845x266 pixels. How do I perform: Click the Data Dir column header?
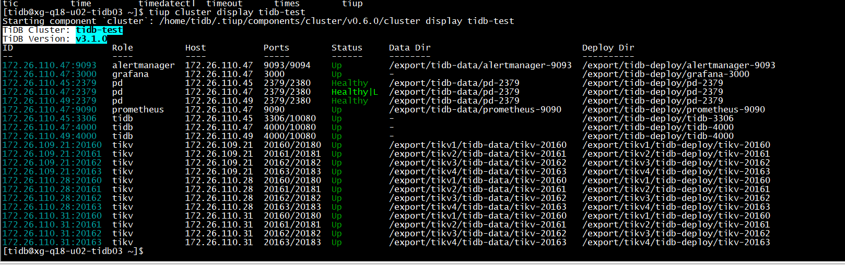pos(410,48)
